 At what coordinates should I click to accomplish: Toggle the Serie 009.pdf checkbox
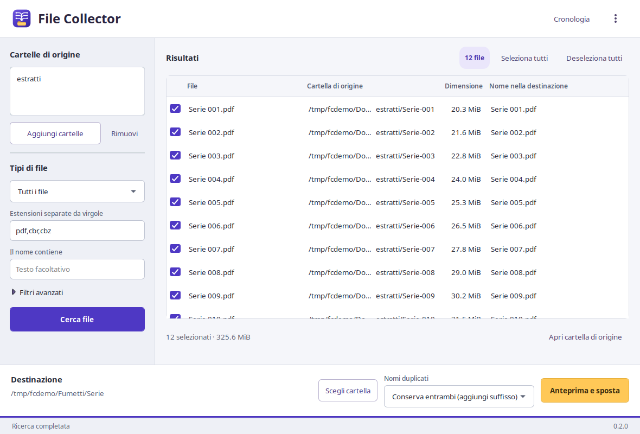(175, 295)
